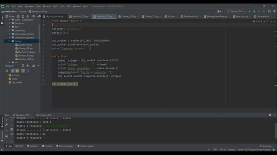Toggle the Structure tool window stripe button
Screen dimensions: 277x155
click(2, 122)
